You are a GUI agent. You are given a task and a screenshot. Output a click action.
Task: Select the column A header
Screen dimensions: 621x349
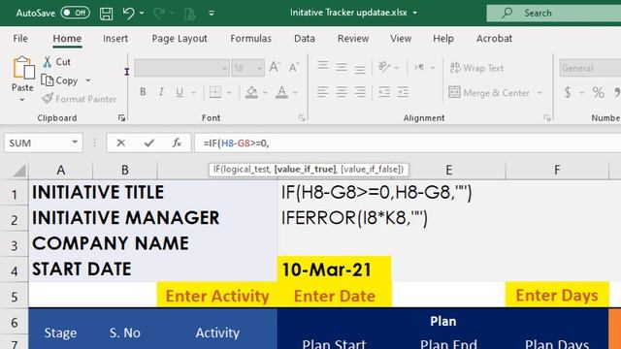point(60,171)
